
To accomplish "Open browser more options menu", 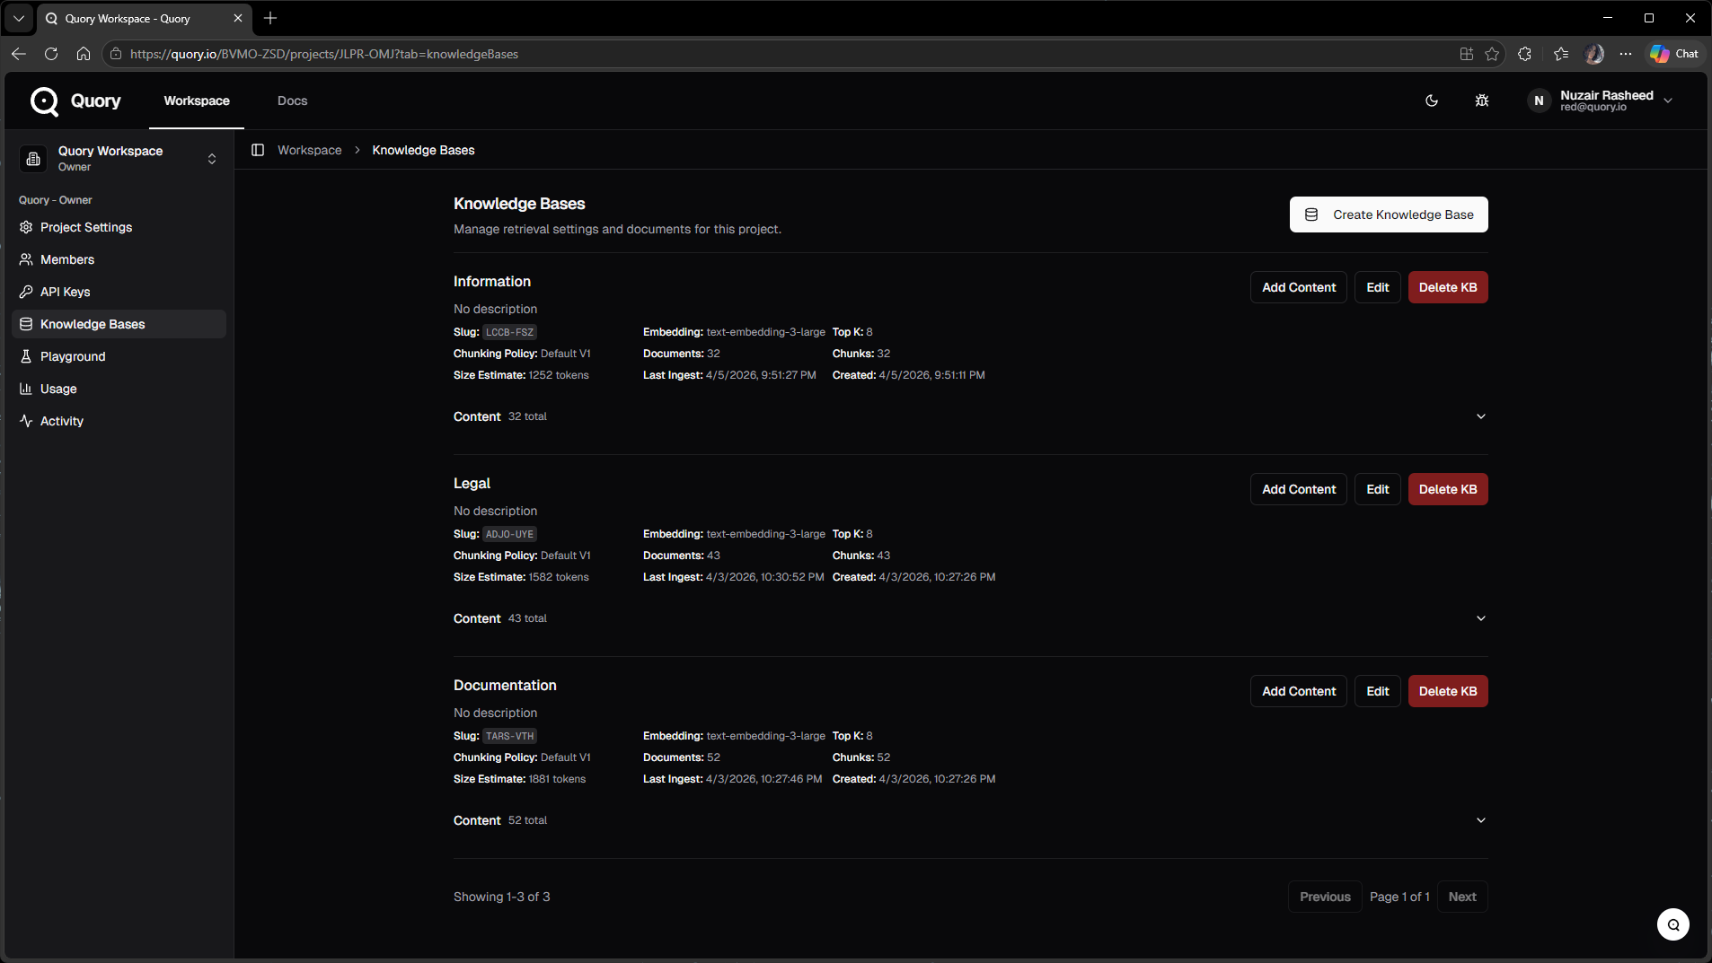I will pyautogui.click(x=1626, y=54).
